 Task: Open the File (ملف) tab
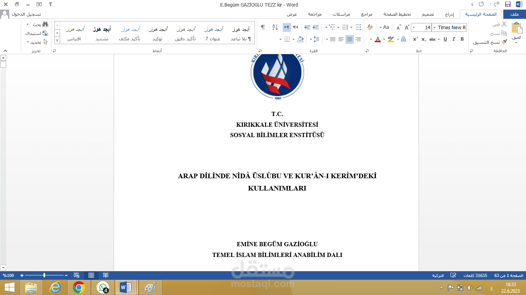pos(514,14)
